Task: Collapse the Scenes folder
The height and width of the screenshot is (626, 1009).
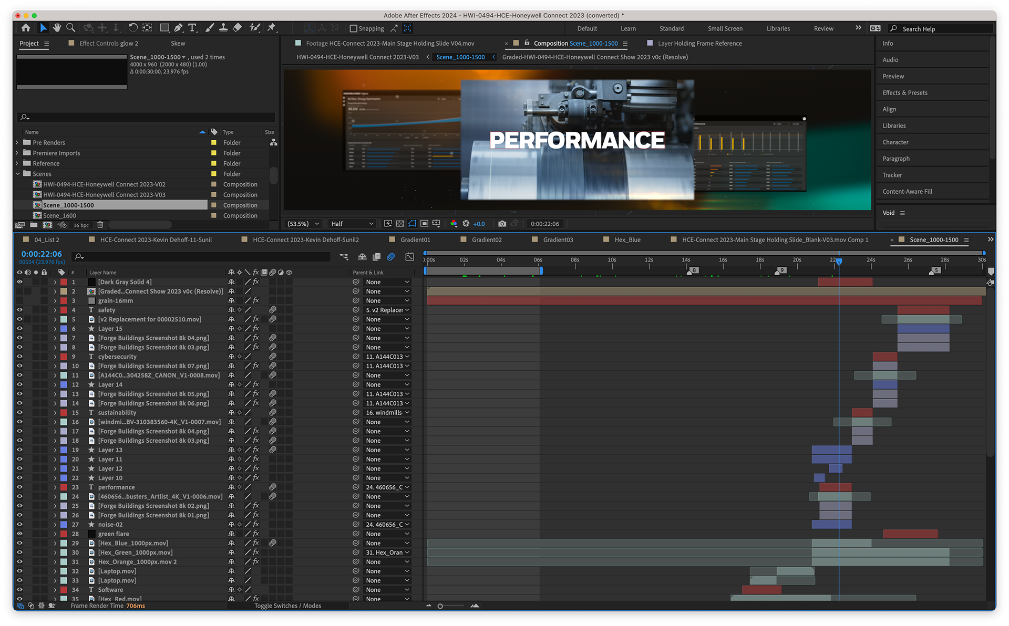Action: (17, 174)
